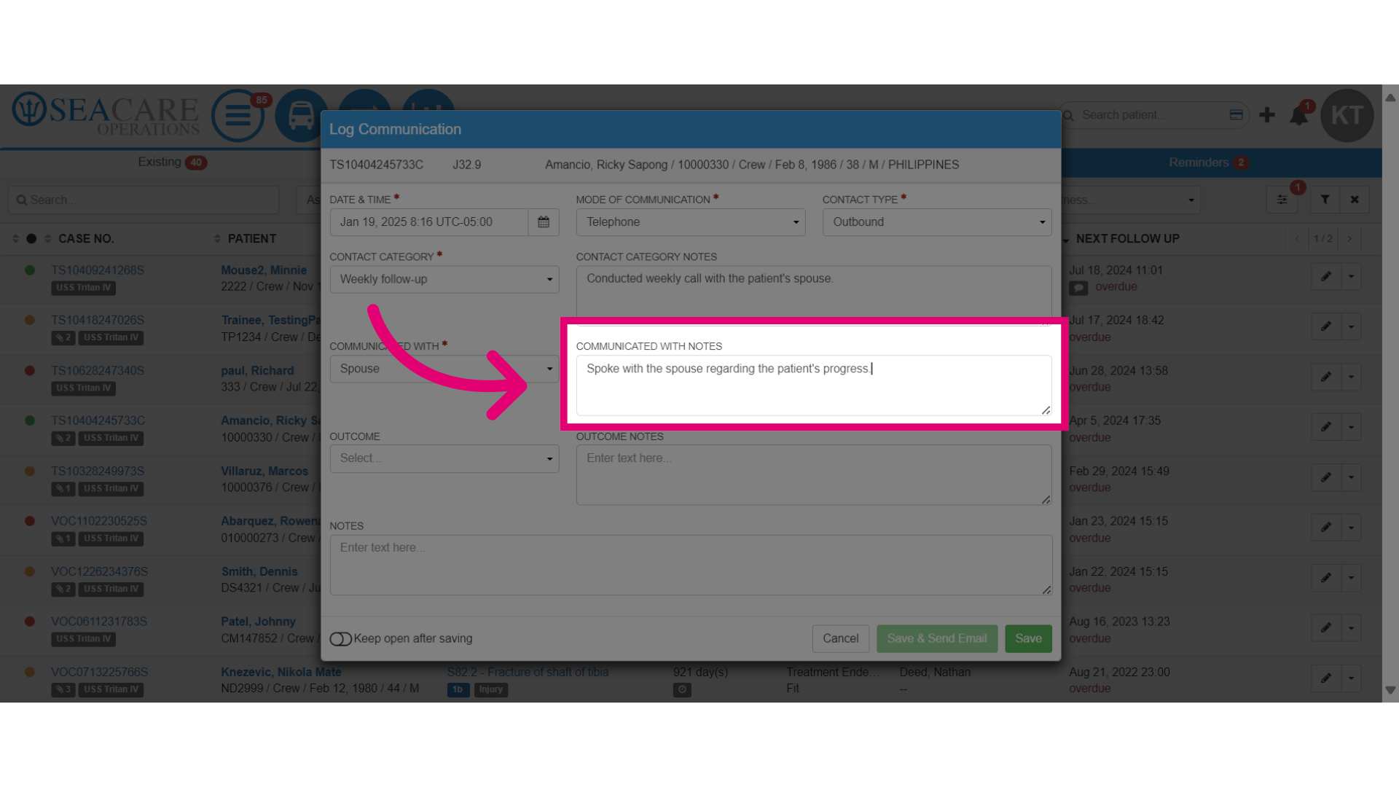Edit case with follow up Jul 18, 2024
1399x787 pixels.
[x=1326, y=277]
